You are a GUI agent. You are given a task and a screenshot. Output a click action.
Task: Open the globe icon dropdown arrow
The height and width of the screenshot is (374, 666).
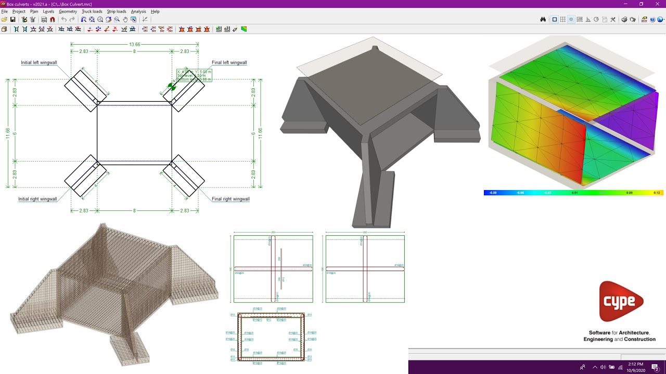coord(663,20)
